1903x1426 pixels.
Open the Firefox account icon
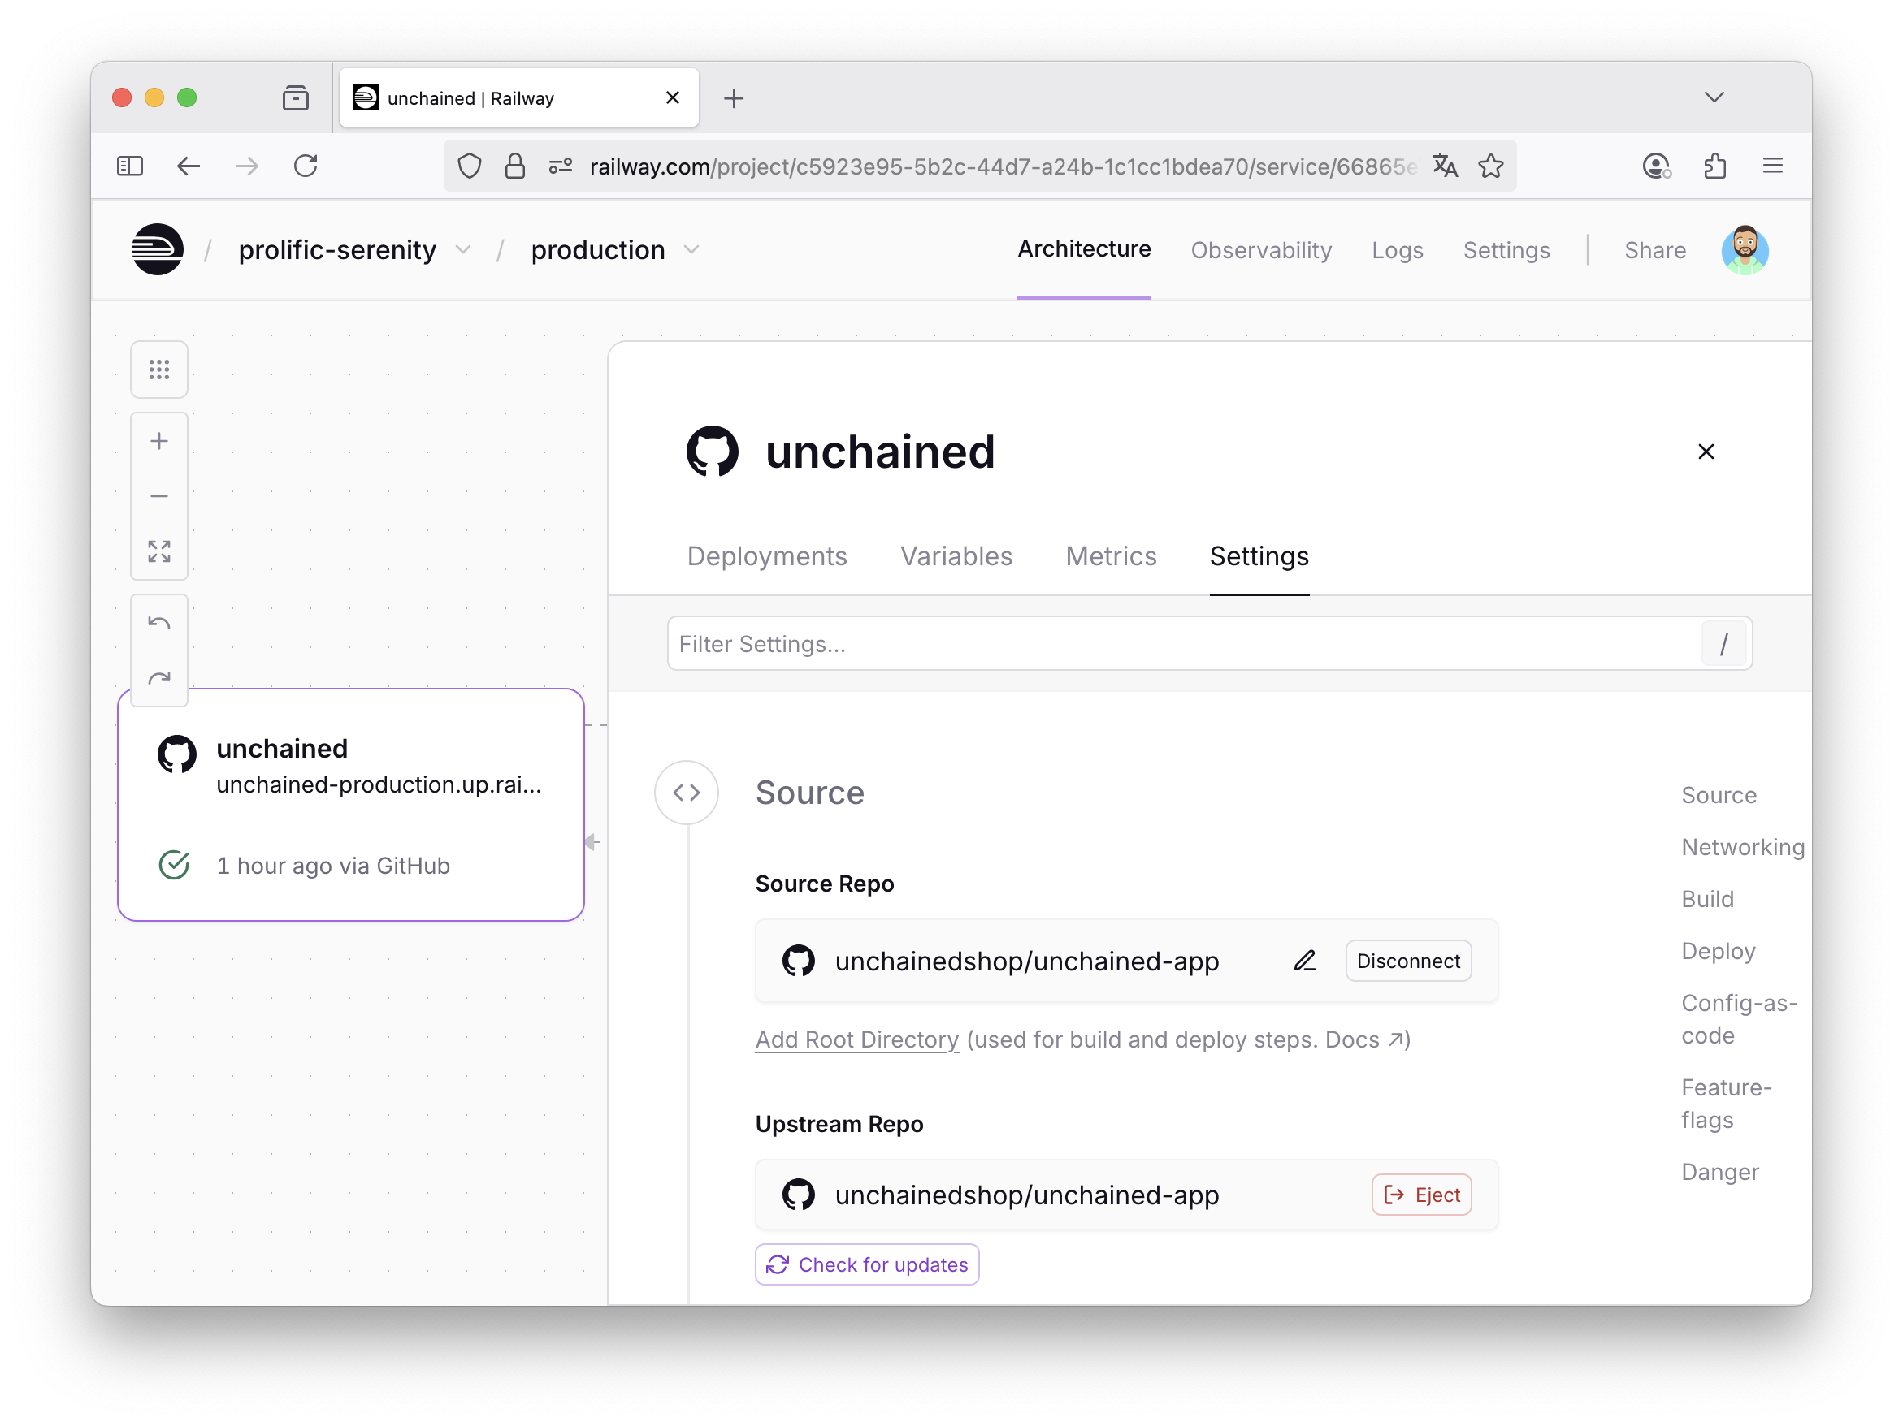[1655, 165]
